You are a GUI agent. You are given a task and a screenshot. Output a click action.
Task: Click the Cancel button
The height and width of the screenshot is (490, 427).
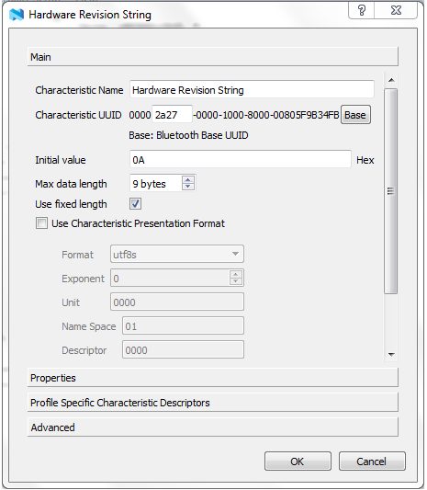pos(372,461)
